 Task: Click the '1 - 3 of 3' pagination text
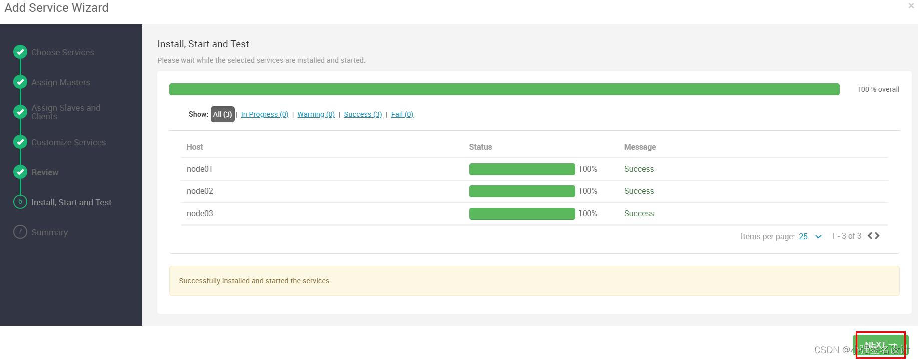[846, 236]
